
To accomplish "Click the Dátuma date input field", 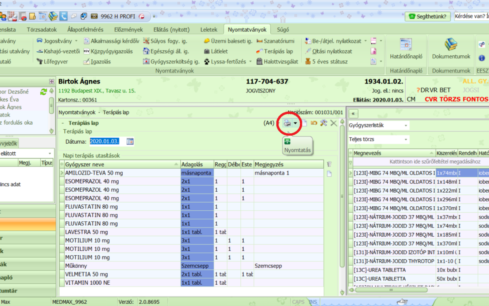I will (105, 141).
